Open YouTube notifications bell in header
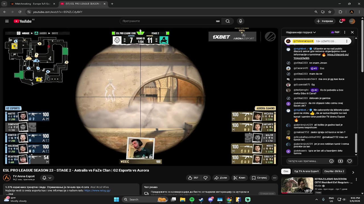Image resolution: width=364 pixels, height=204 pixels. pos(341,21)
